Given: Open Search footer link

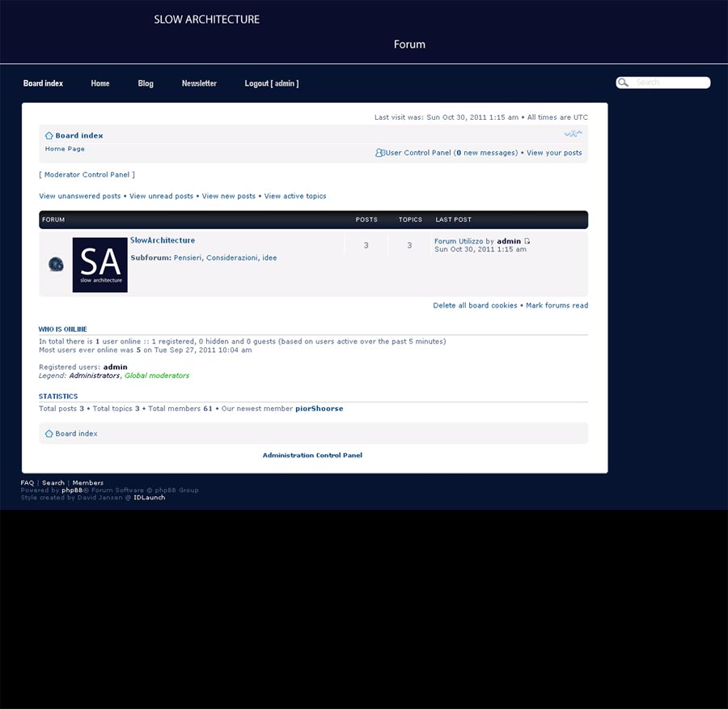Looking at the screenshot, I should tap(53, 482).
